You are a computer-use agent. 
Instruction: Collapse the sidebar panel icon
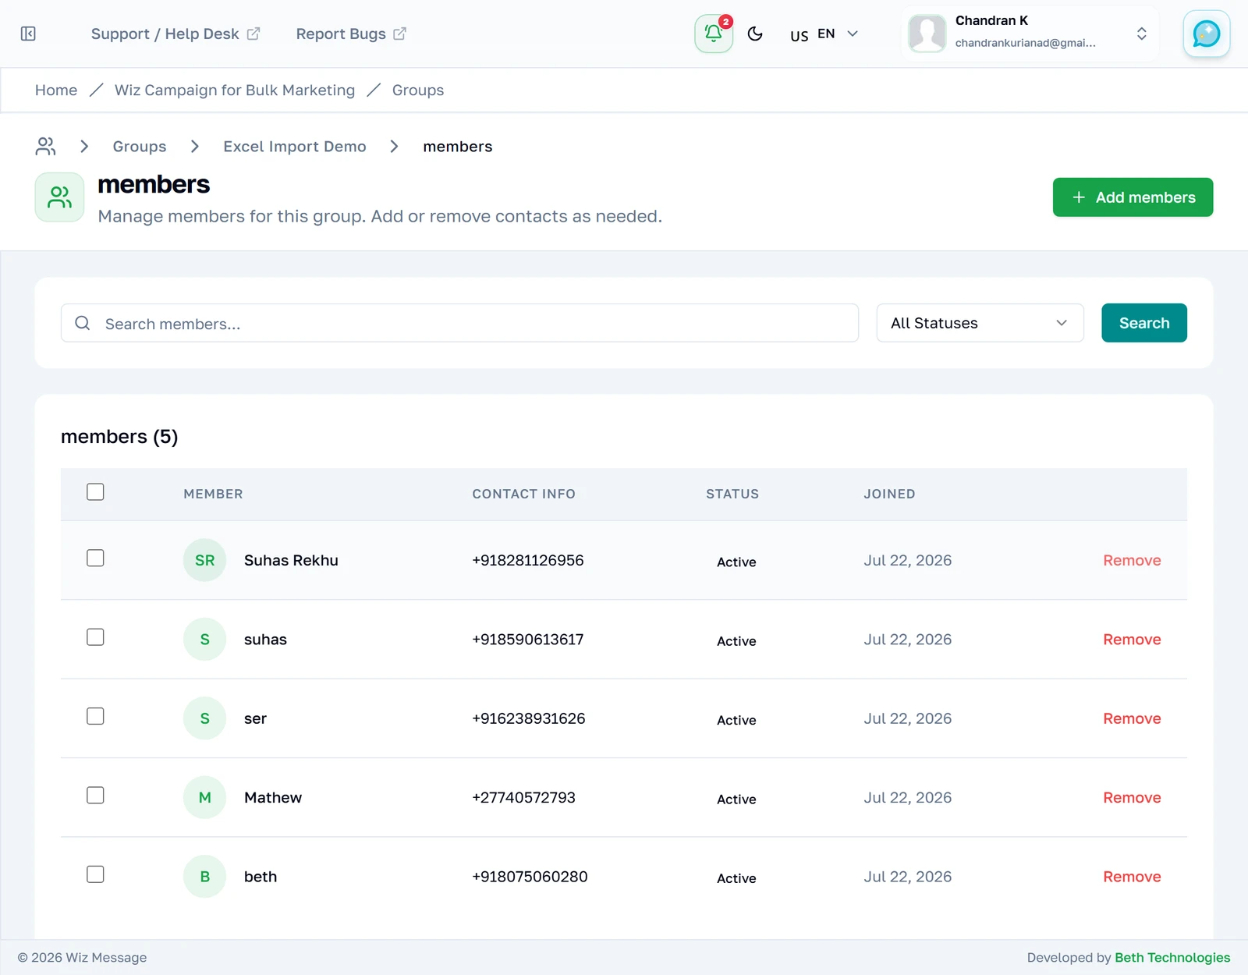coord(28,34)
